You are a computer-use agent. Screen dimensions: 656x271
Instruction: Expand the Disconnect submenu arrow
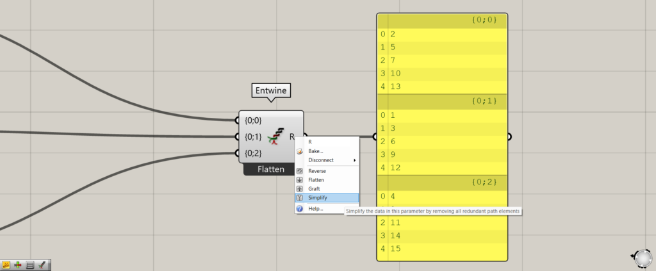[354, 160]
